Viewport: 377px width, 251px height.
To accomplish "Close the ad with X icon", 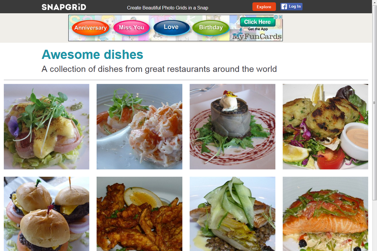I will (280, 17).
